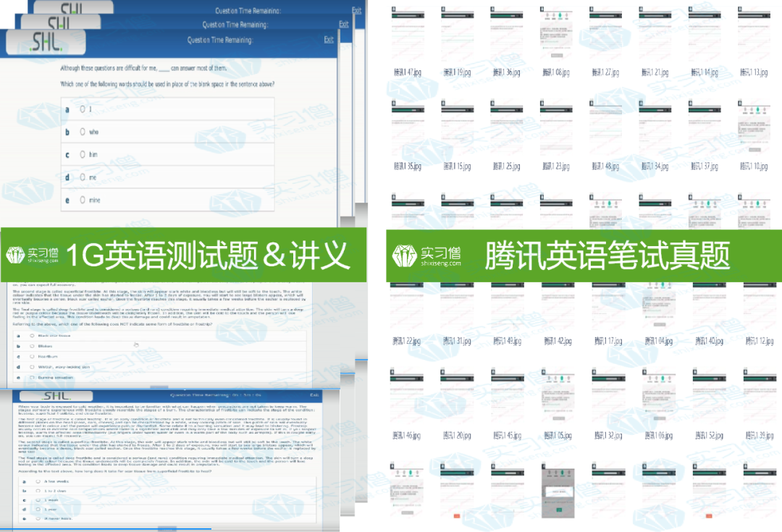Open the thumbnail of 腾讯1 25.jpg
This screenshot has height=532, width=782.
tap(507, 129)
